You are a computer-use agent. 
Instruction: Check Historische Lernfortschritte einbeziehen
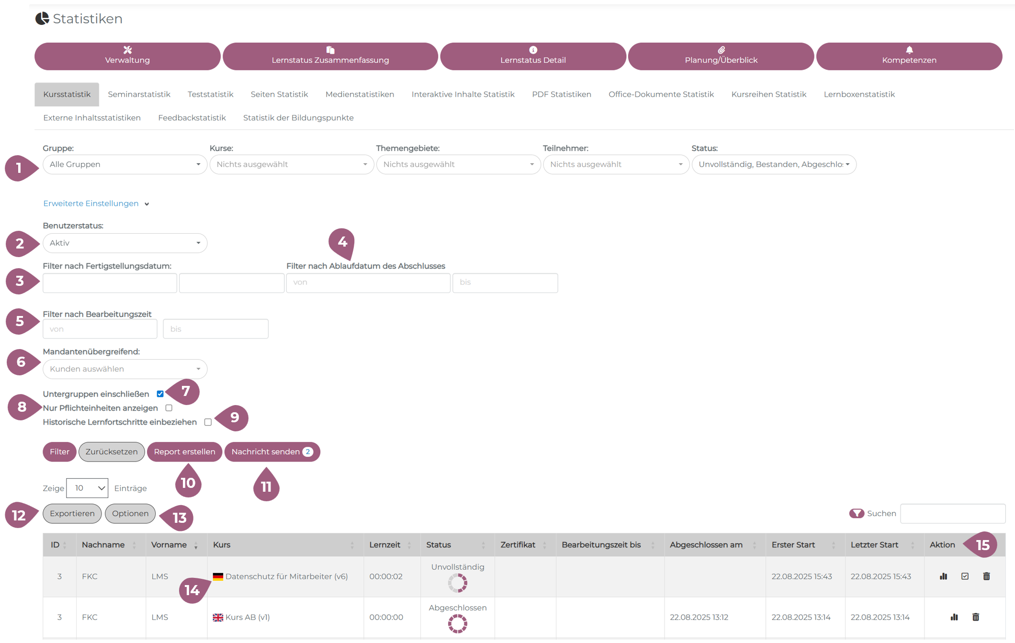(x=208, y=422)
